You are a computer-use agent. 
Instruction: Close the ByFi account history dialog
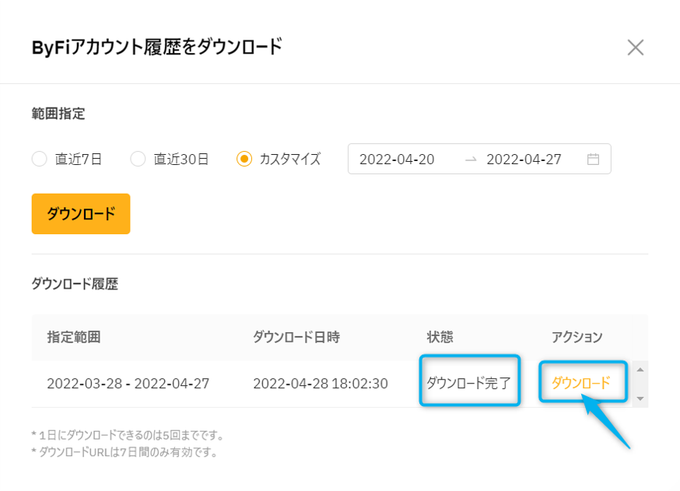pyautogui.click(x=636, y=47)
